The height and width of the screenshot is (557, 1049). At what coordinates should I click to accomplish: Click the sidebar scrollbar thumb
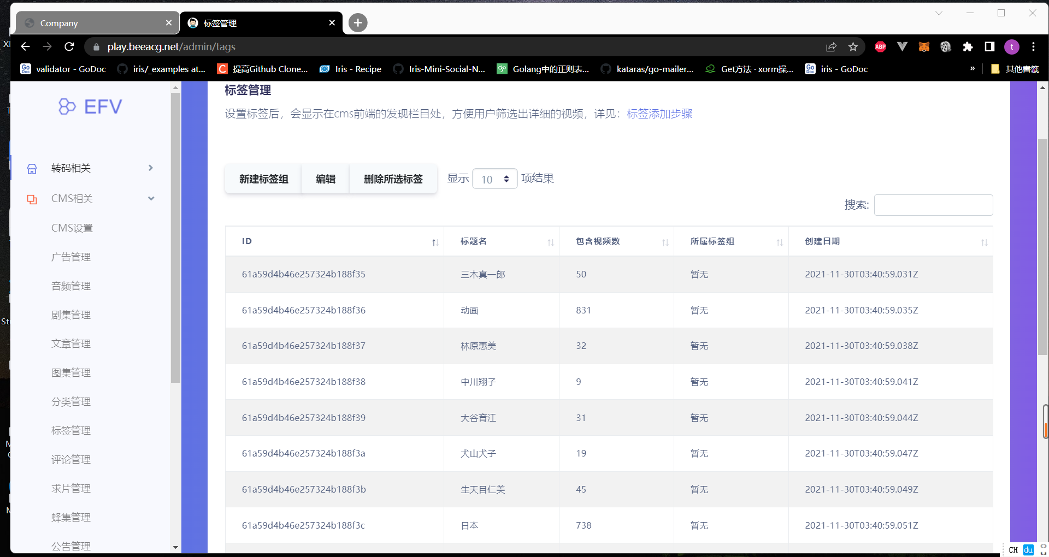coord(175,238)
